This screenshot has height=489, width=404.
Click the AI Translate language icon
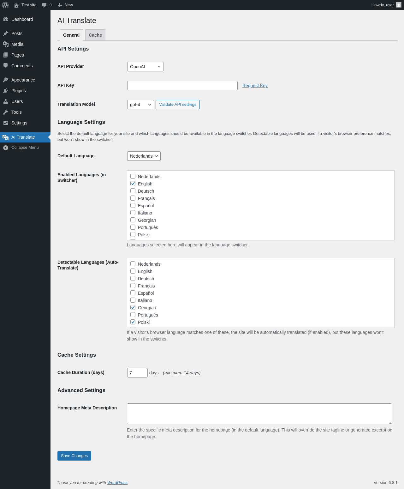coord(6,137)
